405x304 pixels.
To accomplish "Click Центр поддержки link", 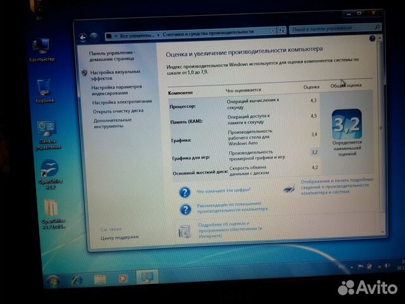I will click(x=120, y=237).
